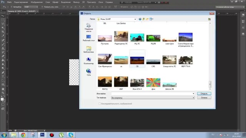Expand the Папка folder location dropdown
Screen dimensions: 246x138
tap(135, 19)
